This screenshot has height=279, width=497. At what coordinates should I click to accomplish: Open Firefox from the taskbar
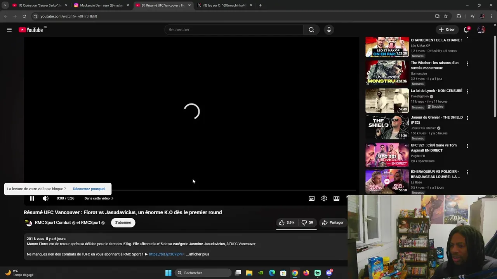pyautogui.click(x=306, y=273)
